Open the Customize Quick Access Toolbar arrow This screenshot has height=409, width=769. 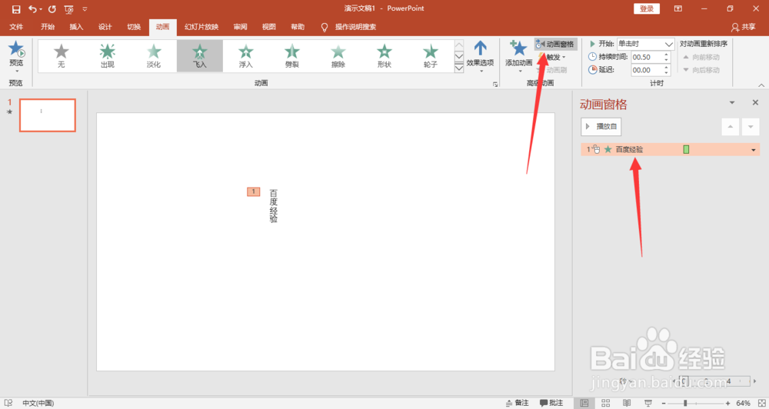coord(85,9)
